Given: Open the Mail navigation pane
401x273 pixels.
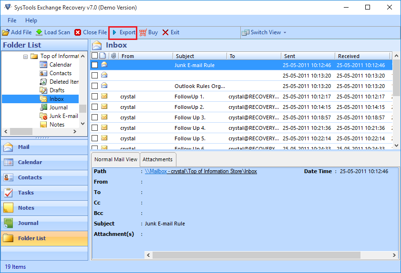Looking at the screenshot, I should (44, 147).
